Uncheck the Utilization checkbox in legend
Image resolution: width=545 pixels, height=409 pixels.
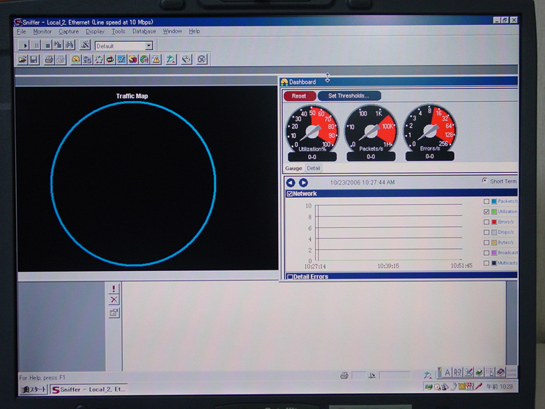pos(486,212)
